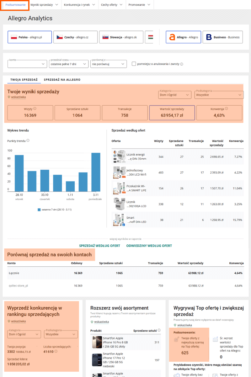The width and height of the screenshot is (251, 377).
Task: Select the Konwersja metric card
Action: (219, 113)
